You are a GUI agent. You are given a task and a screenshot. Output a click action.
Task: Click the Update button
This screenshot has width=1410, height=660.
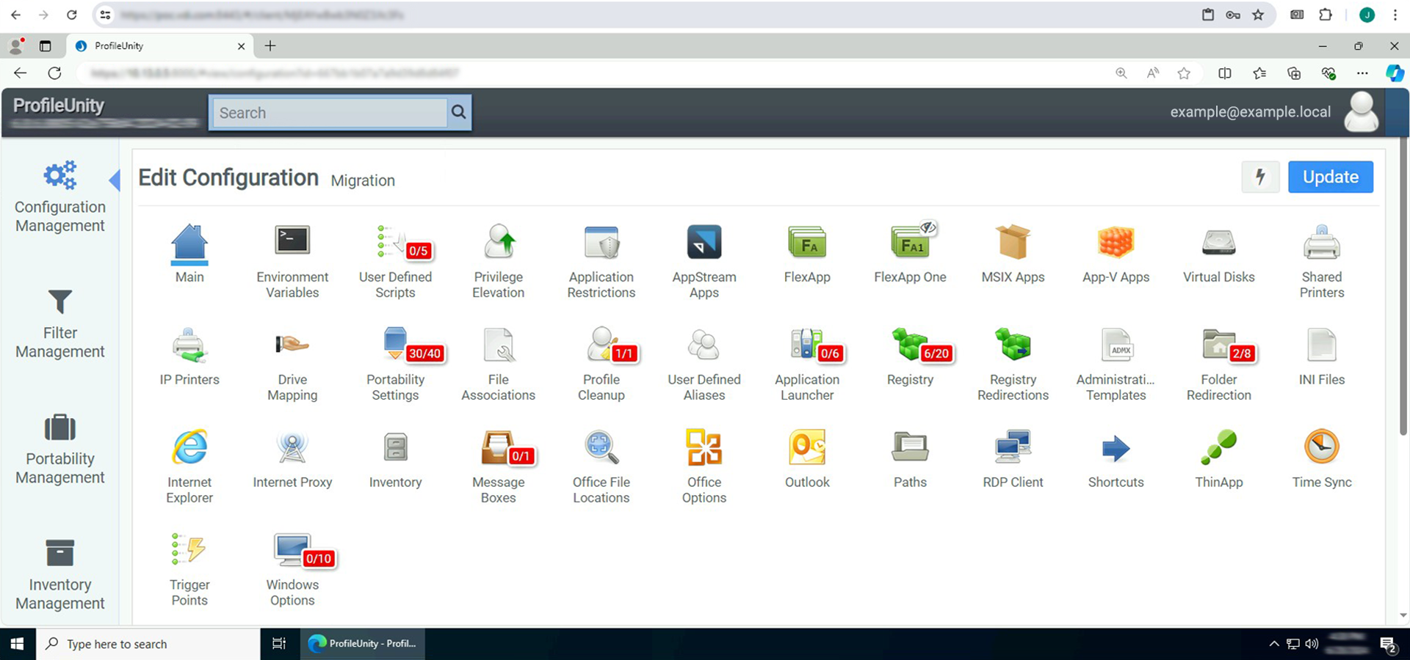coord(1330,177)
